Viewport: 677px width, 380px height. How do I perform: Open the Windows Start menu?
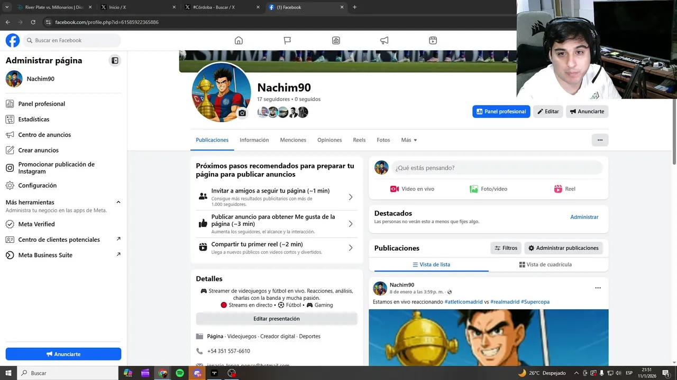pyautogui.click(x=8, y=373)
